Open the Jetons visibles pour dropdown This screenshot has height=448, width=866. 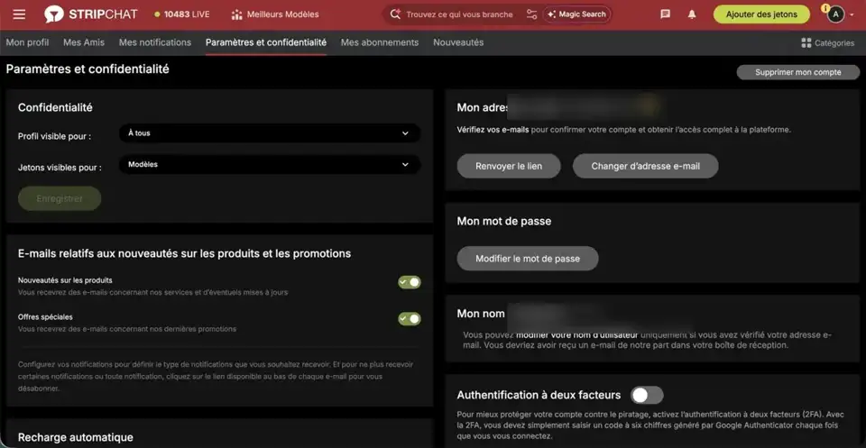[270, 165]
